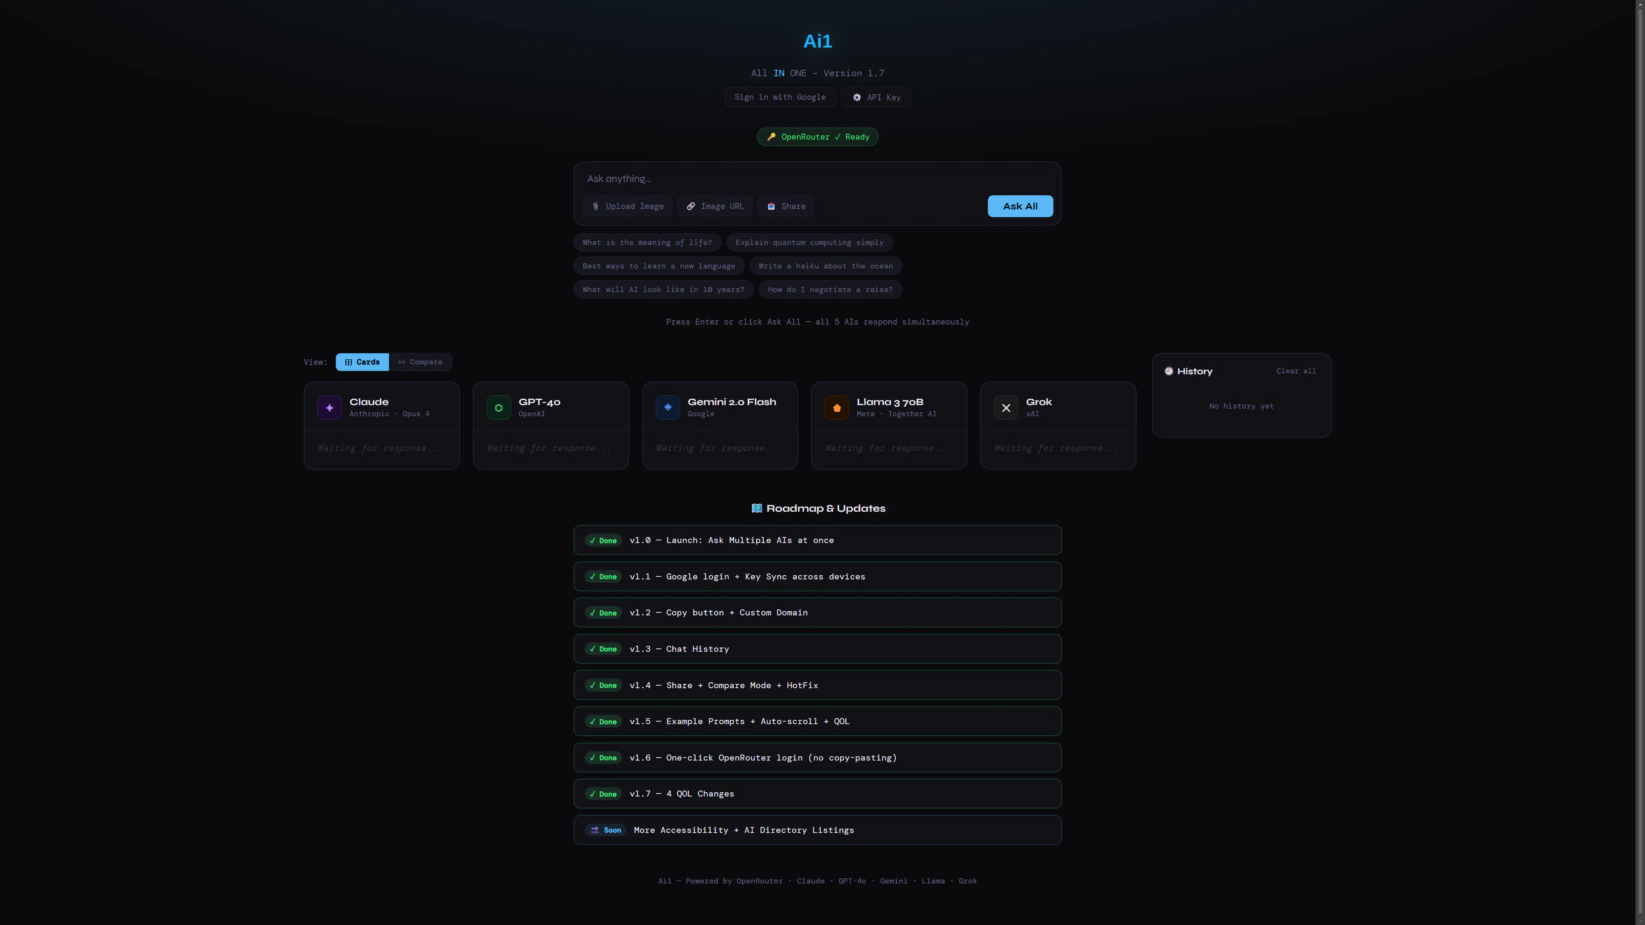Click the Claude sparkle icon
This screenshot has width=1645, height=925.
click(329, 407)
